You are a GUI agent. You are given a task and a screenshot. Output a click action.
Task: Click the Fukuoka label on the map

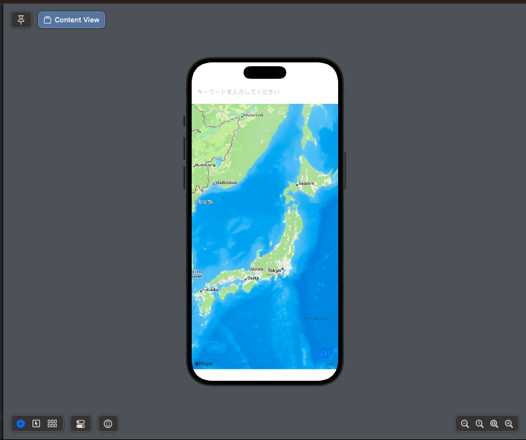(210, 290)
